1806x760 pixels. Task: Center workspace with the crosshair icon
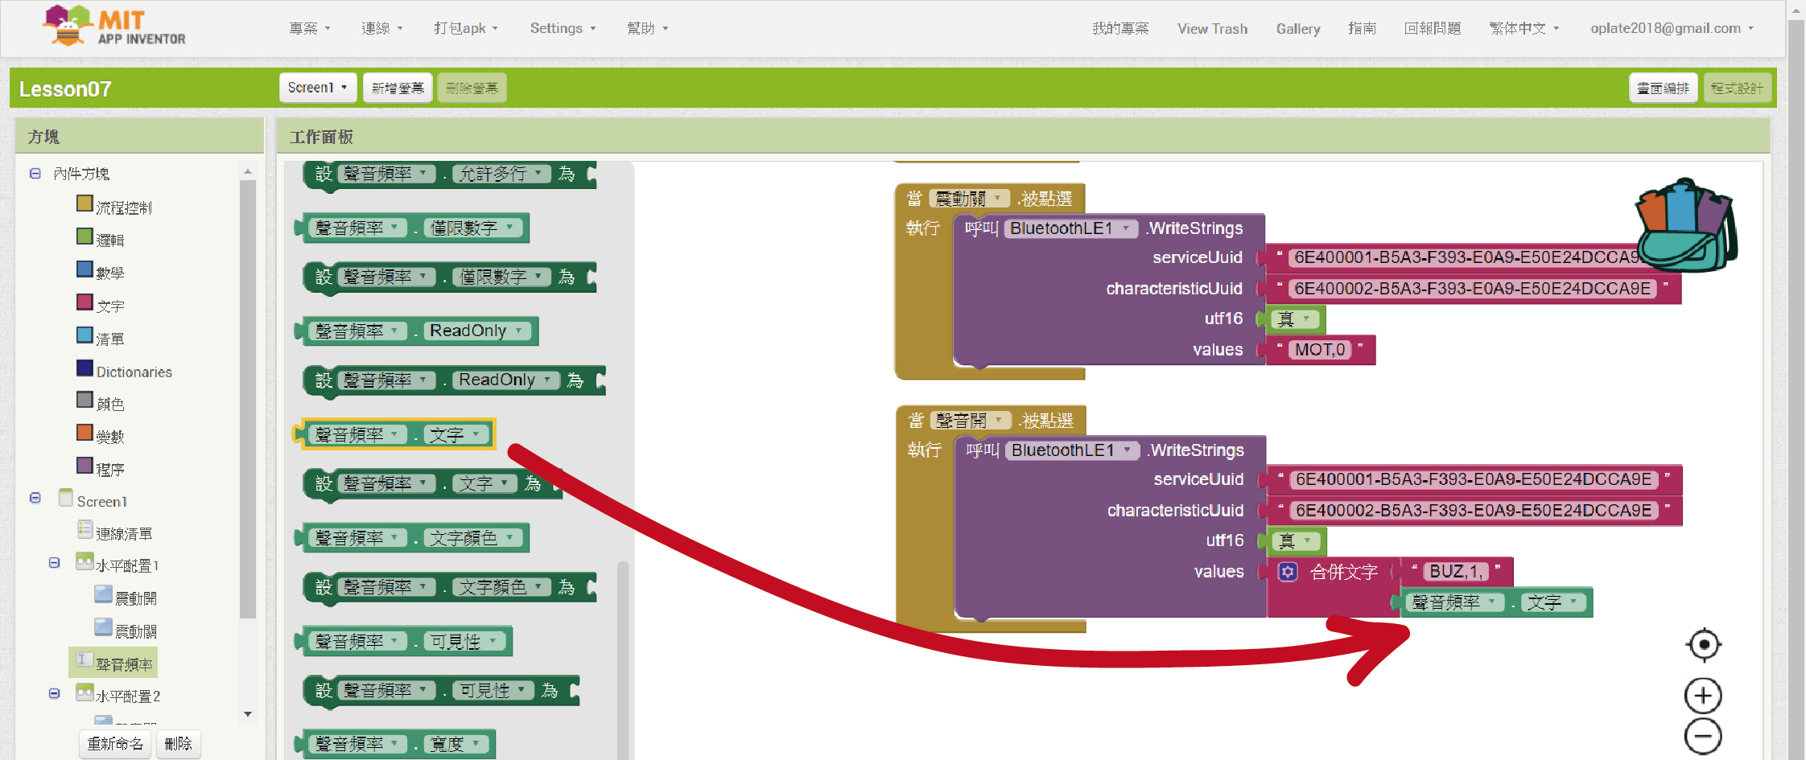pos(1703,645)
